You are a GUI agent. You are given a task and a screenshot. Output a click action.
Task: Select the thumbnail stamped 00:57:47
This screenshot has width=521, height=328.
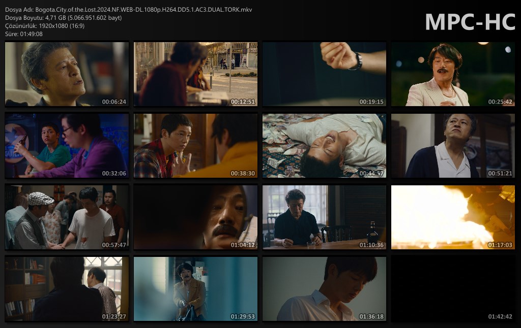(67, 217)
